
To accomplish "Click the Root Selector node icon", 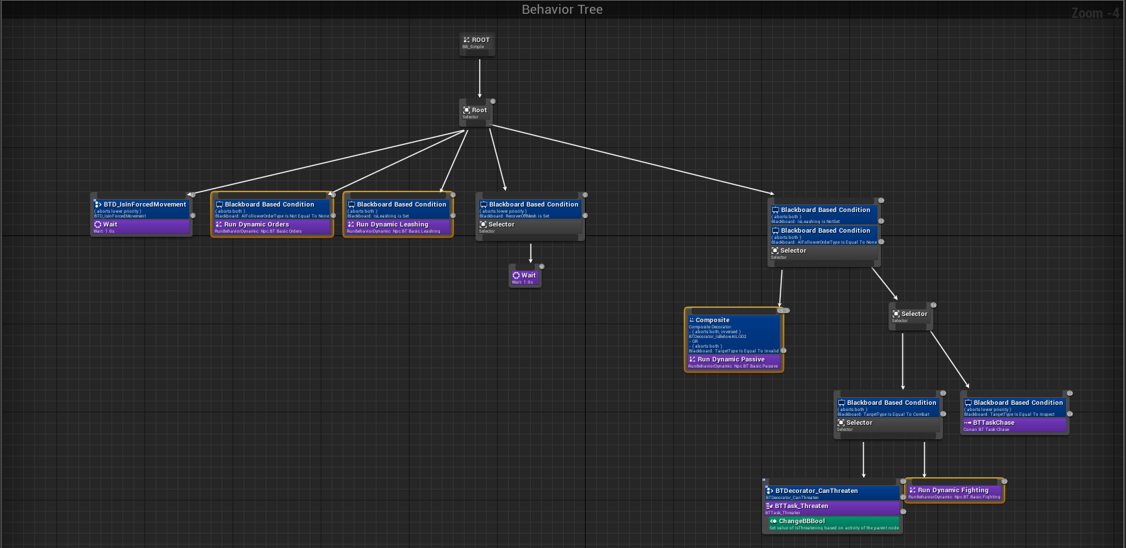I will 467,110.
